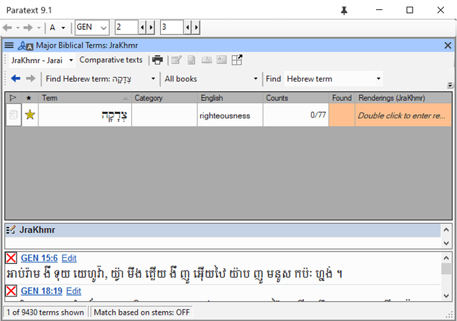The height and width of the screenshot is (321, 457).
Task: Click the open book dictionary icon
Action: pos(207,60)
